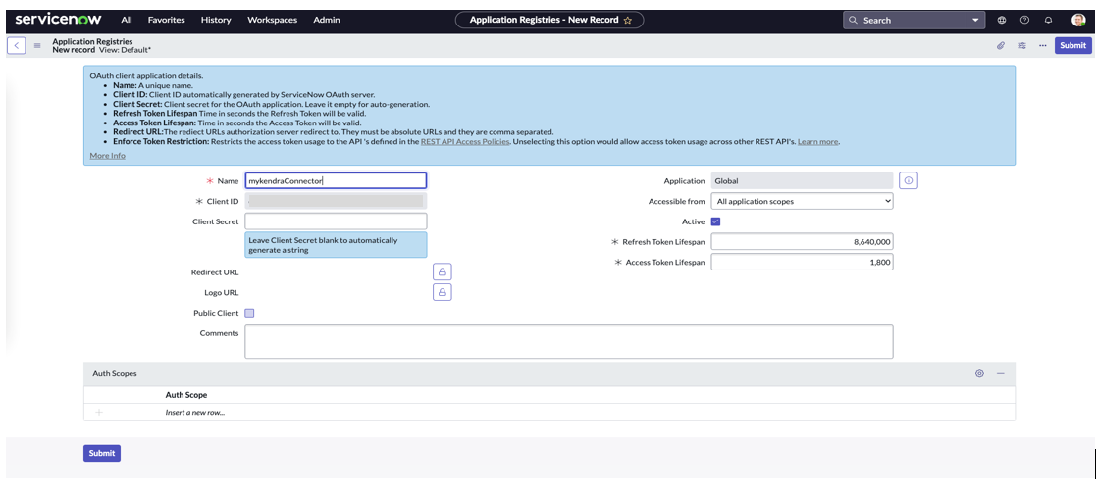Open the more options ellipsis icon
The width and height of the screenshot is (1097, 490).
(1042, 45)
